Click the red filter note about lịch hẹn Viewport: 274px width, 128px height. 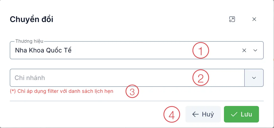pos(61,91)
